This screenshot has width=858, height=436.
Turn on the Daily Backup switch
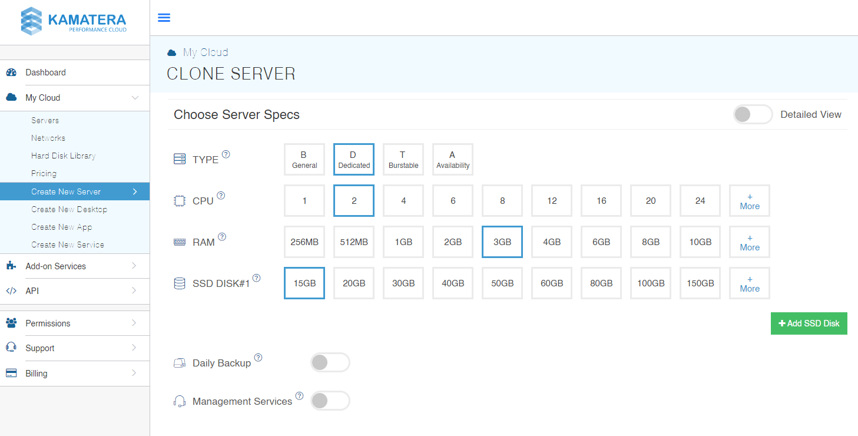coord(330,362)
